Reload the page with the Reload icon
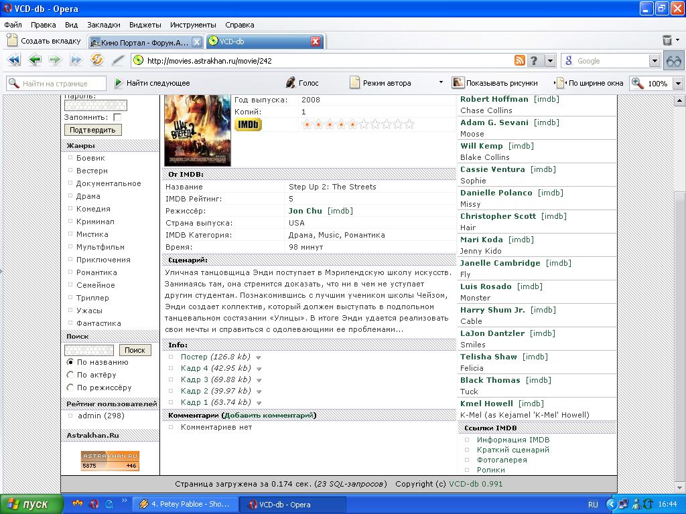This screenshot has height=514, width=686. pos(96,60)
